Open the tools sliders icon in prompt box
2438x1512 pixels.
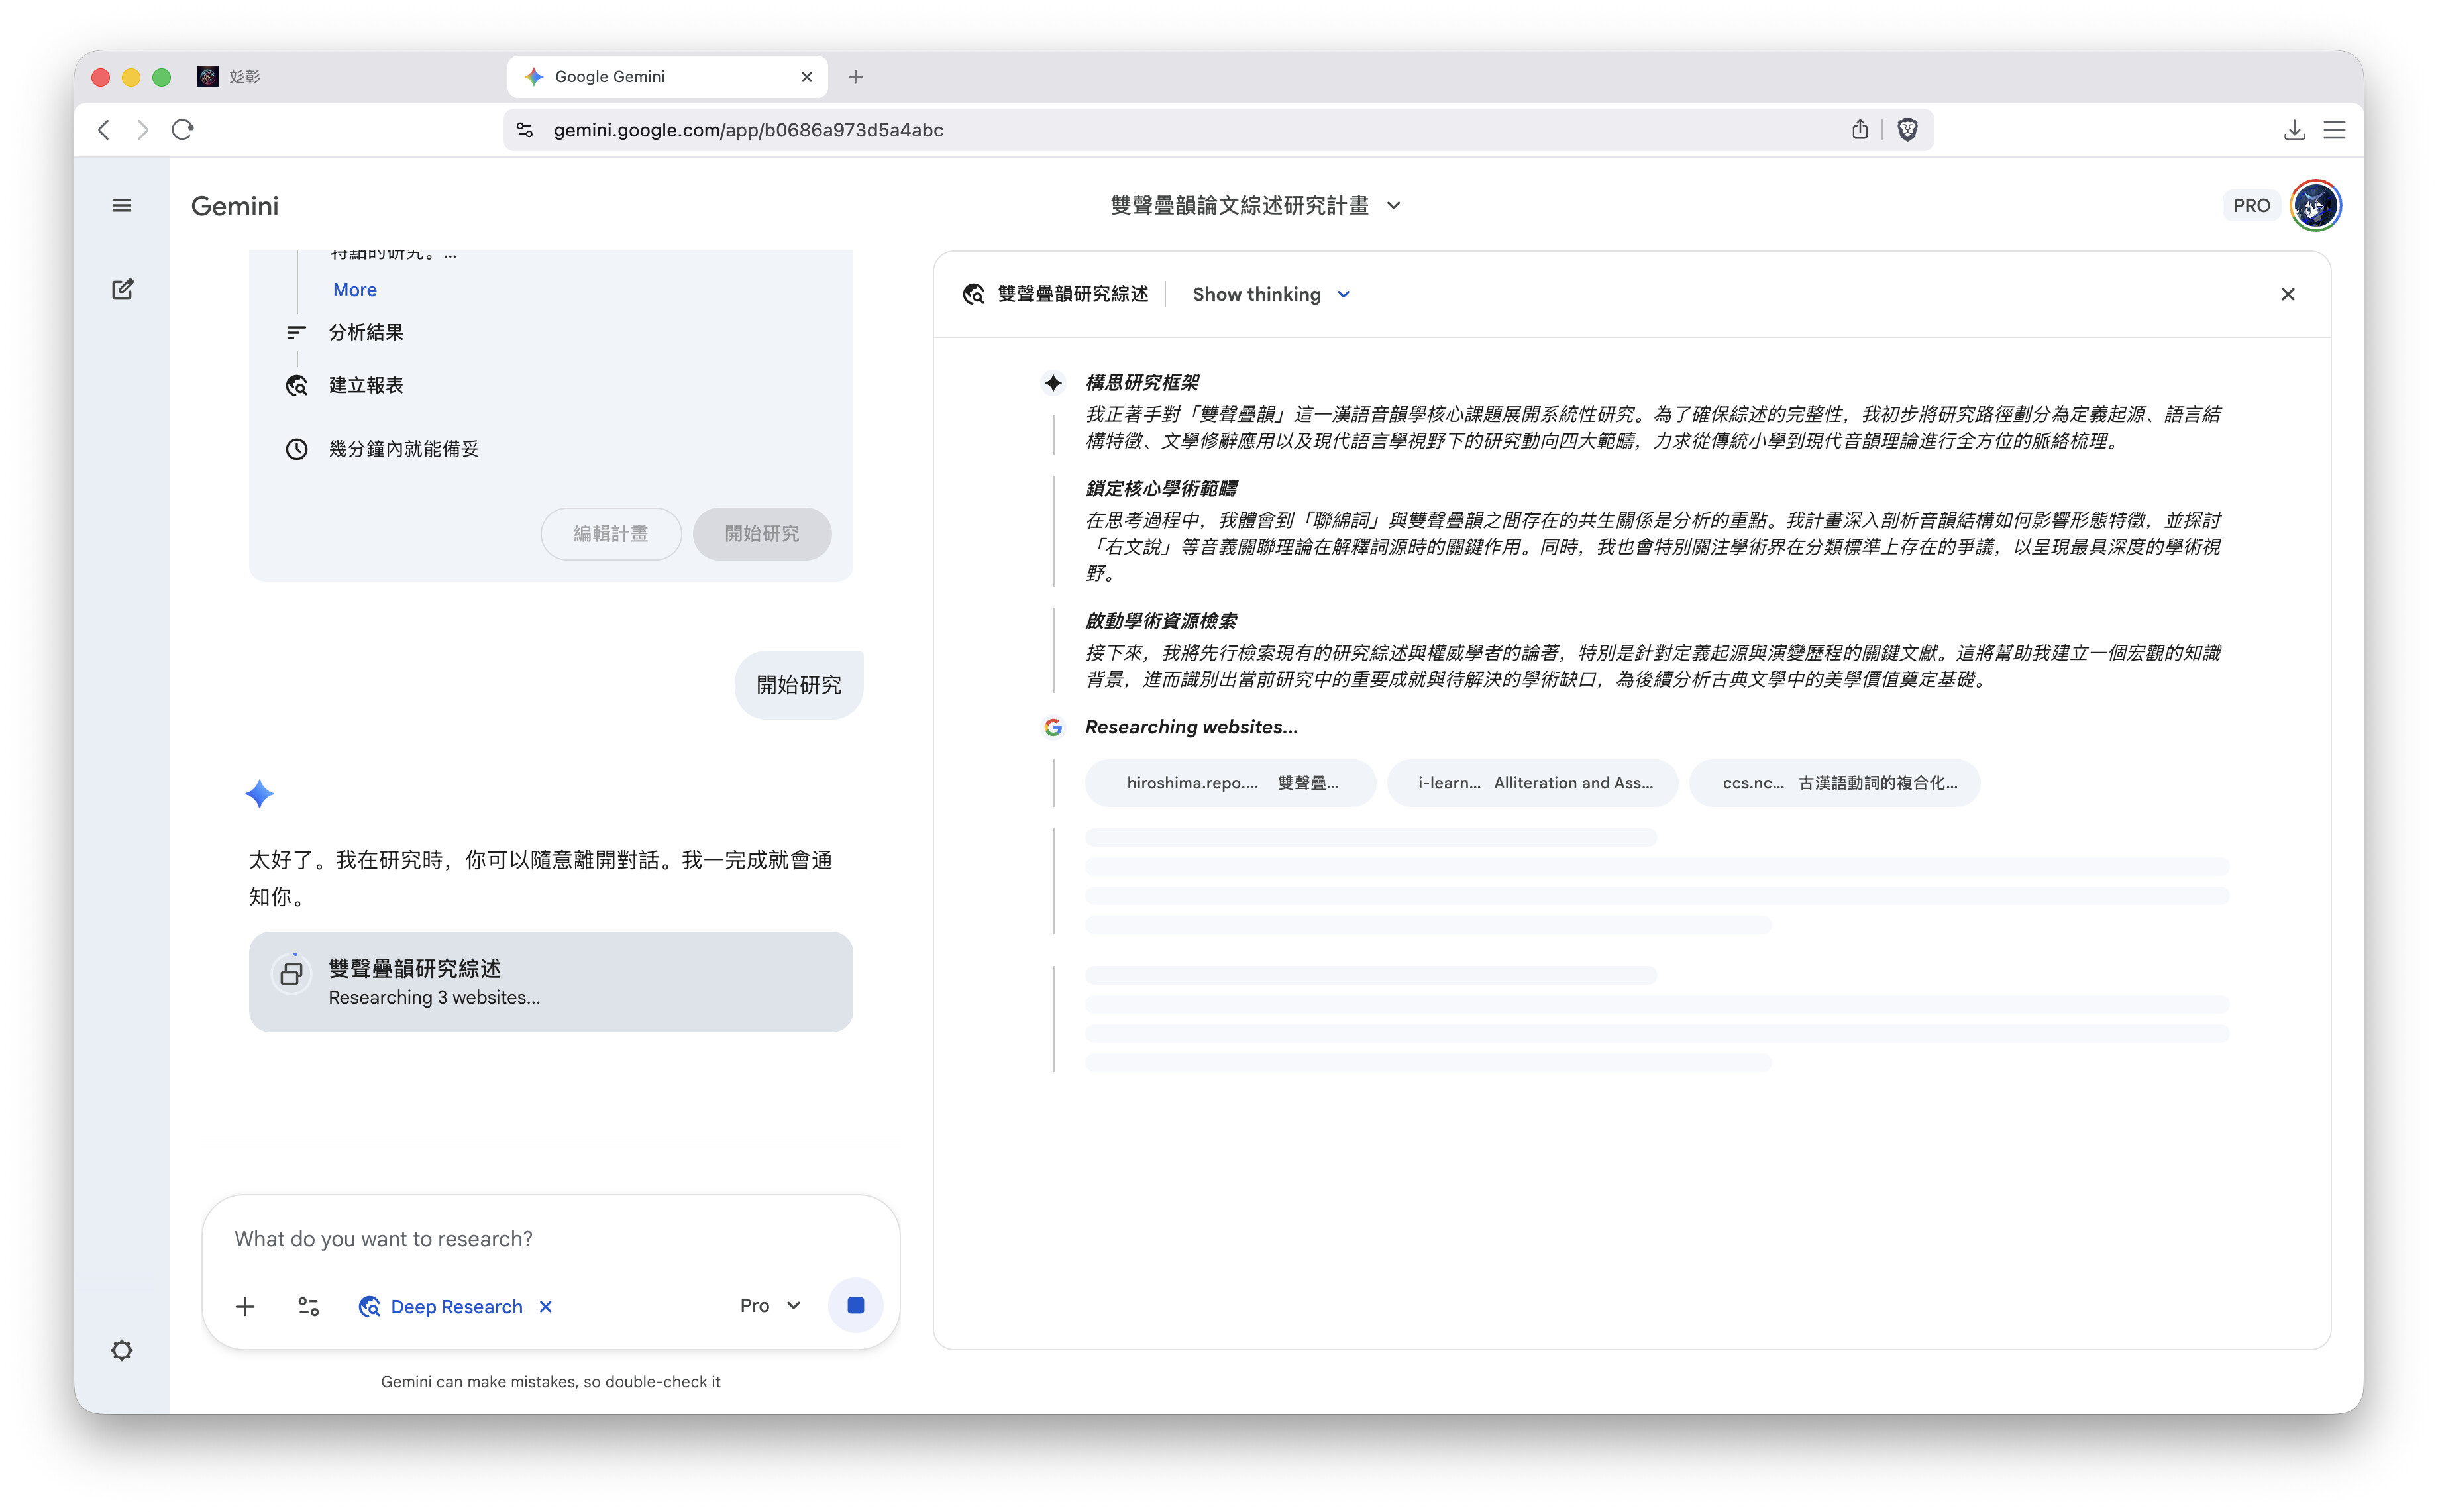[x=308, y=1307]
